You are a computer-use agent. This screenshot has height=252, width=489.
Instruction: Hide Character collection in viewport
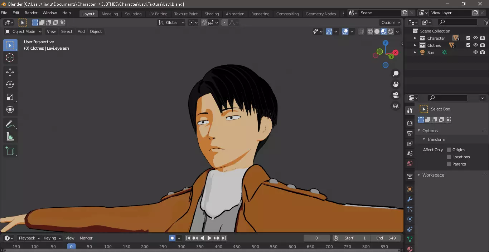pyautogui.click(x=475, y=38)
